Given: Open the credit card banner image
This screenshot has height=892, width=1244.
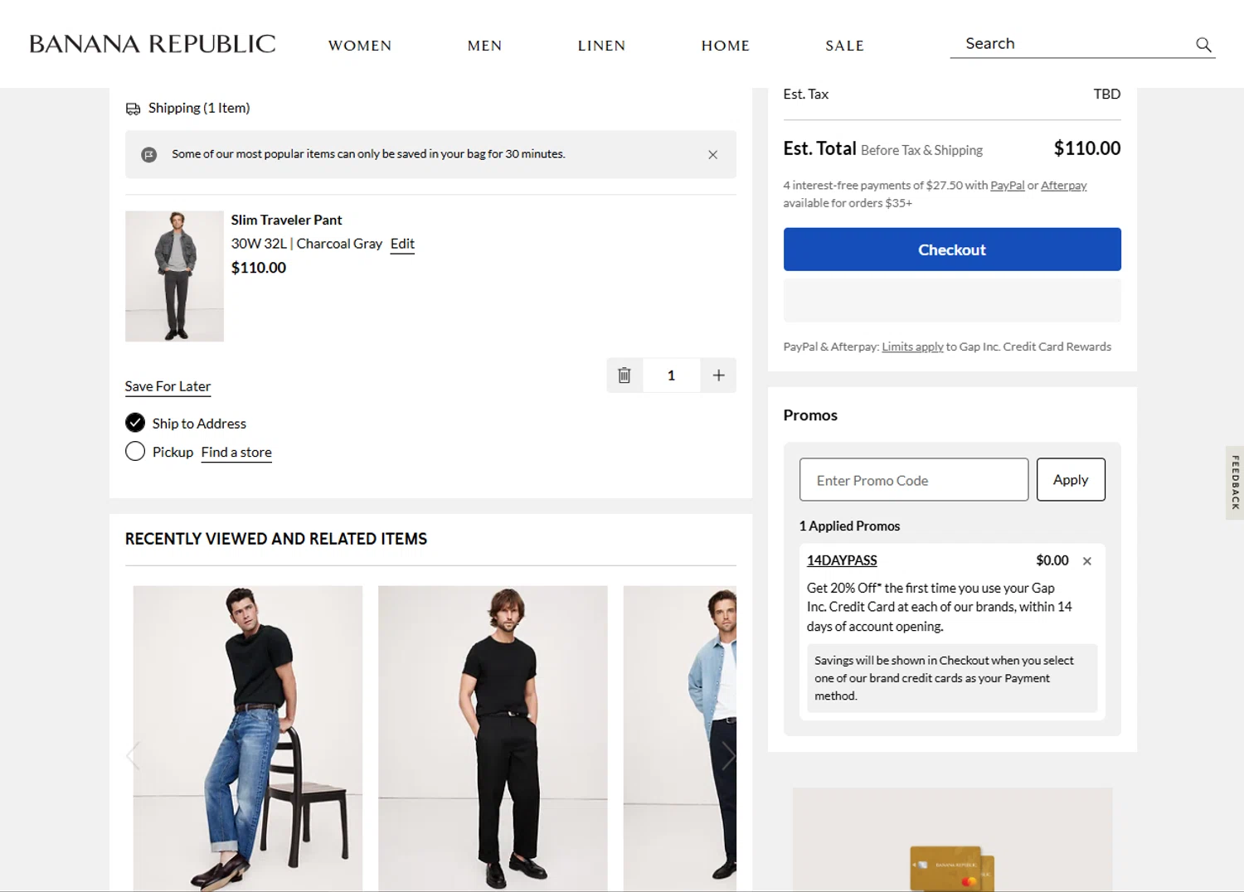Looking at the screenshot, I should point(952,839).
